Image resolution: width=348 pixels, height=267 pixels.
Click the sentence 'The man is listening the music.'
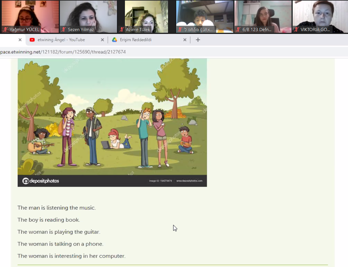(56, 208)
